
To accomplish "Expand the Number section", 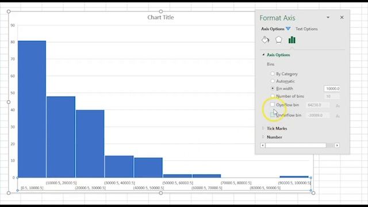I will pyautogui.click(x=263, y=137).
